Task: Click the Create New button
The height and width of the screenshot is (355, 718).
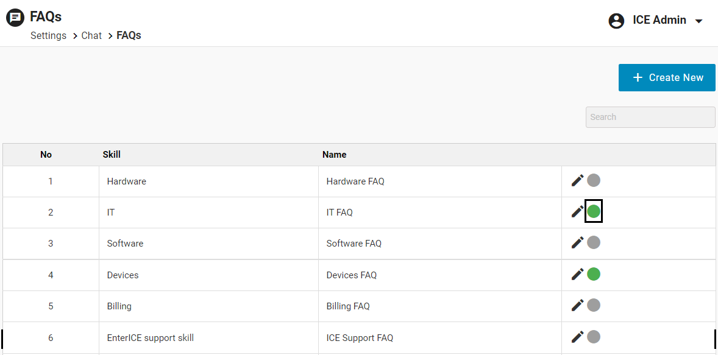Action: point(667,78)
